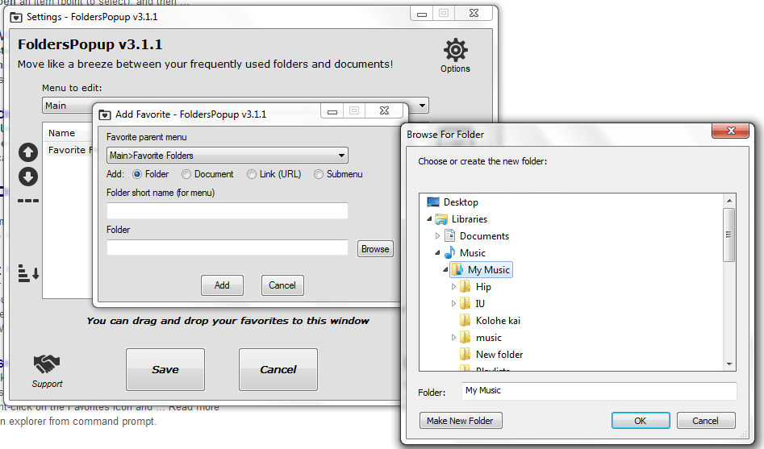Select Desktop in folder tree
This screenshot has width=764, height=449.
(x=461, y=202)
